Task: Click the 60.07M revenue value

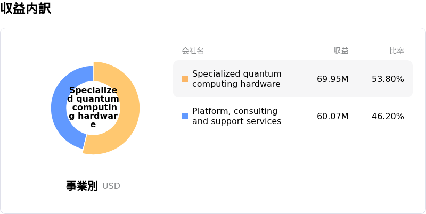Action: [332, 116]
